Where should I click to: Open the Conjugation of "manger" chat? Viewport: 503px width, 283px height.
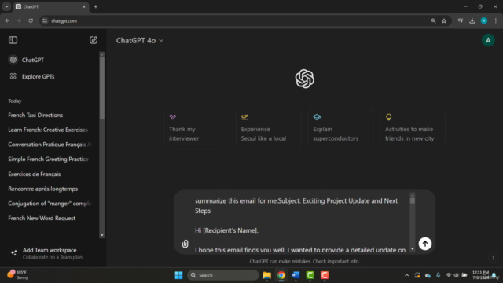pyautogui.click(x=50, y=204)
